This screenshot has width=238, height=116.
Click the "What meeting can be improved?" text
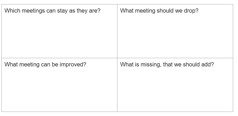45,65
